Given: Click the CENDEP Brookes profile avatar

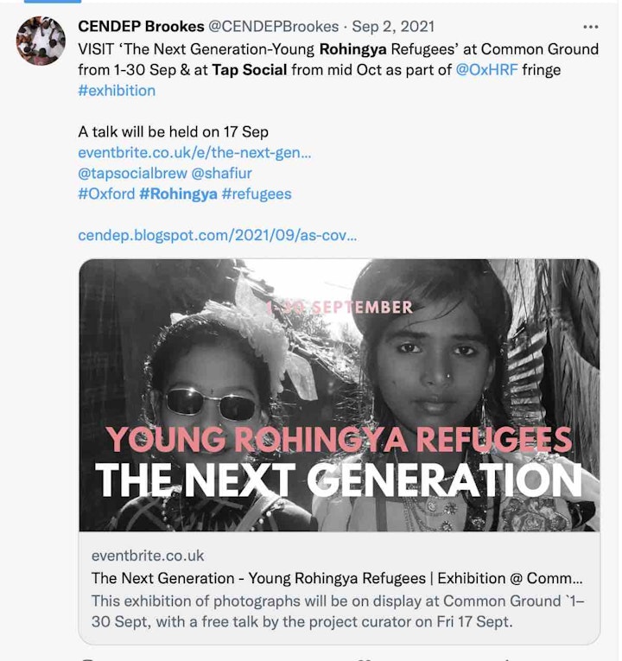Looking at the screenshot, I should pyautogui.click(x=41, y=41).
